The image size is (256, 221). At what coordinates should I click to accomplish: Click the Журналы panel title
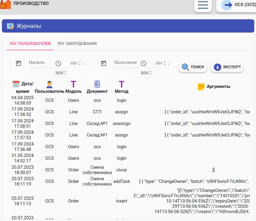tap(29, 26)
